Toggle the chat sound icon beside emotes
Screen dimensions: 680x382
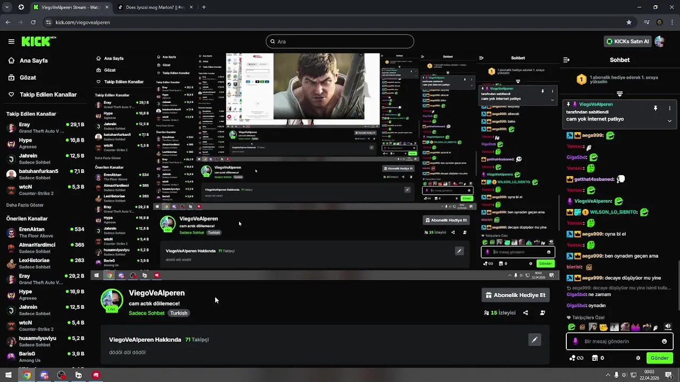668,327
